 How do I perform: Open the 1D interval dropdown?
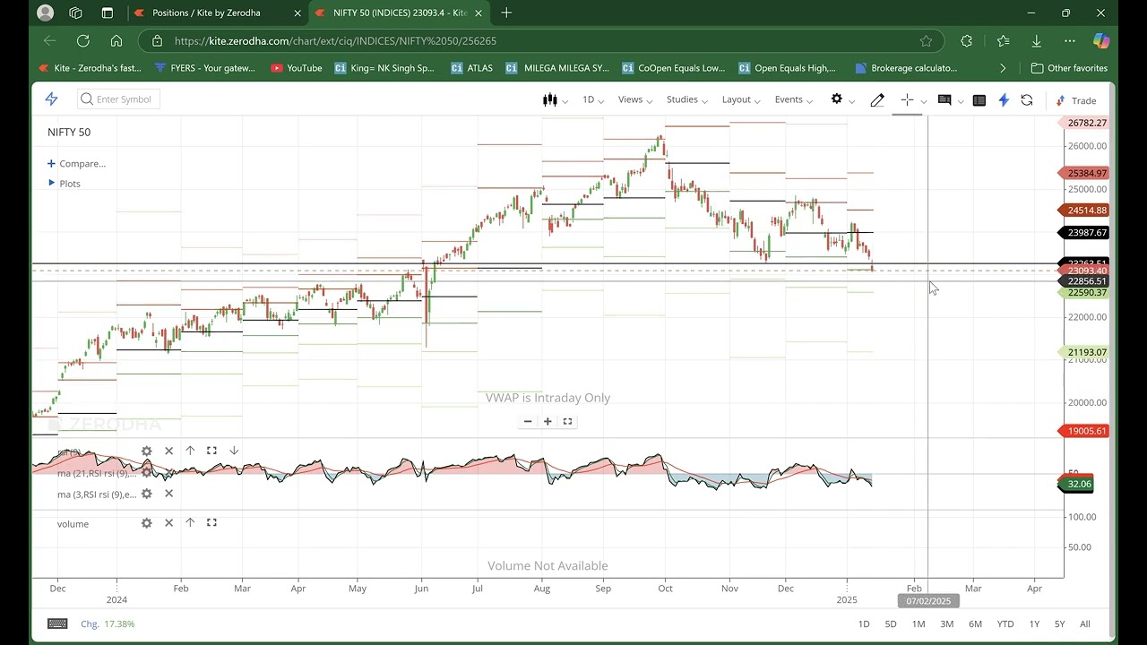point(593,99)
